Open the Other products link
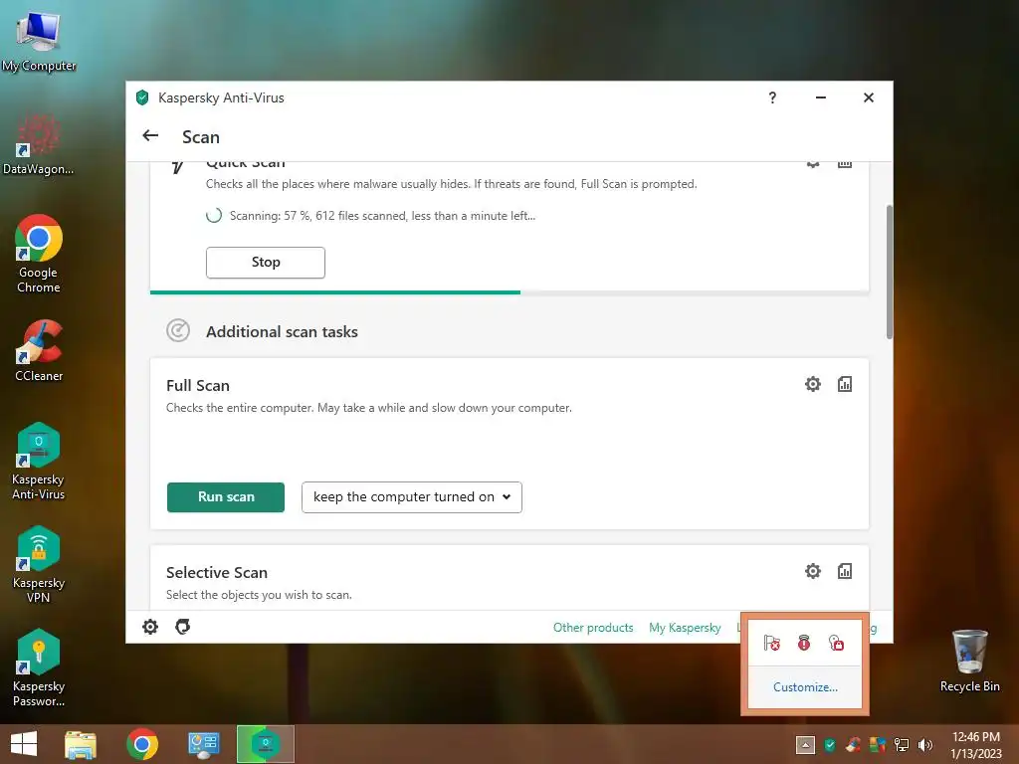This screenshot has width=1019, height=764. pyautogui.click(x=593, y=628)
